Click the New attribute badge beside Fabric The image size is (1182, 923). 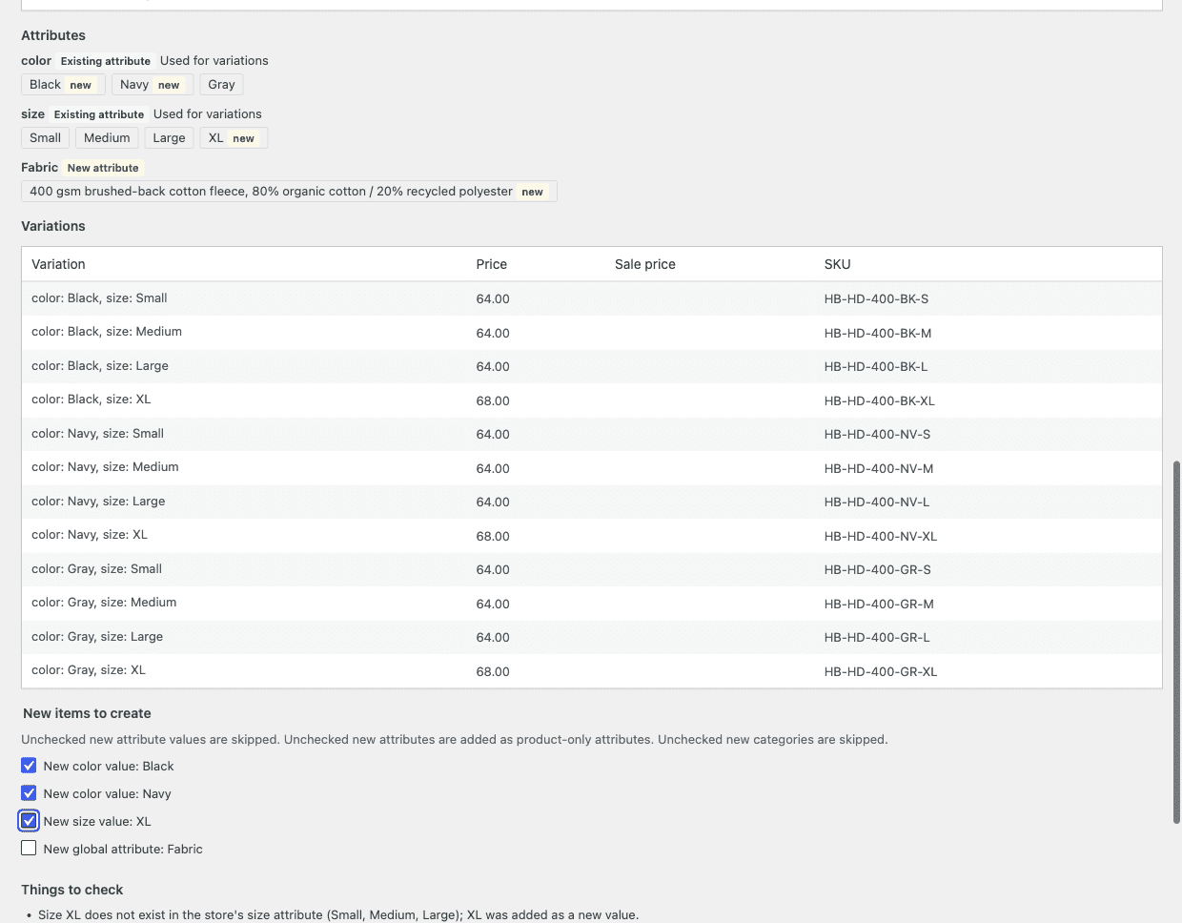click(103, 168)
